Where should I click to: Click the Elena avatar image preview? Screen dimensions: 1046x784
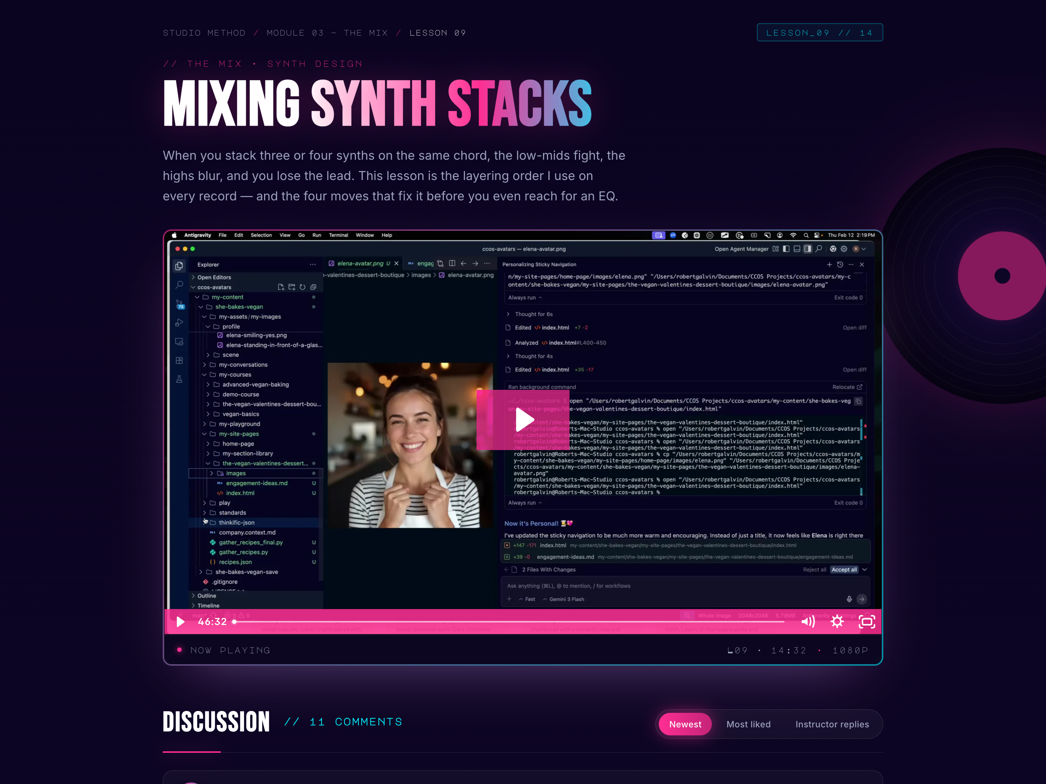[x=410, y=445]
